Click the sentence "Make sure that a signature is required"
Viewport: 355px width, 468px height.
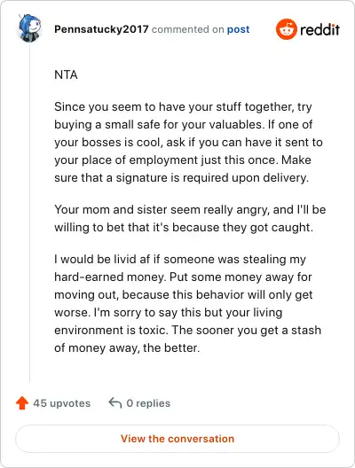tap(182, 168)
